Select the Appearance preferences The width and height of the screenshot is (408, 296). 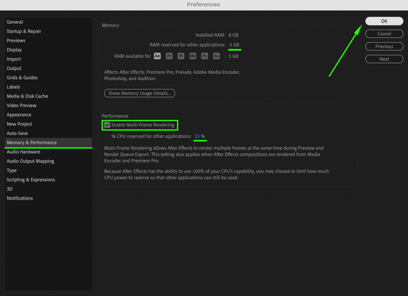19,114
